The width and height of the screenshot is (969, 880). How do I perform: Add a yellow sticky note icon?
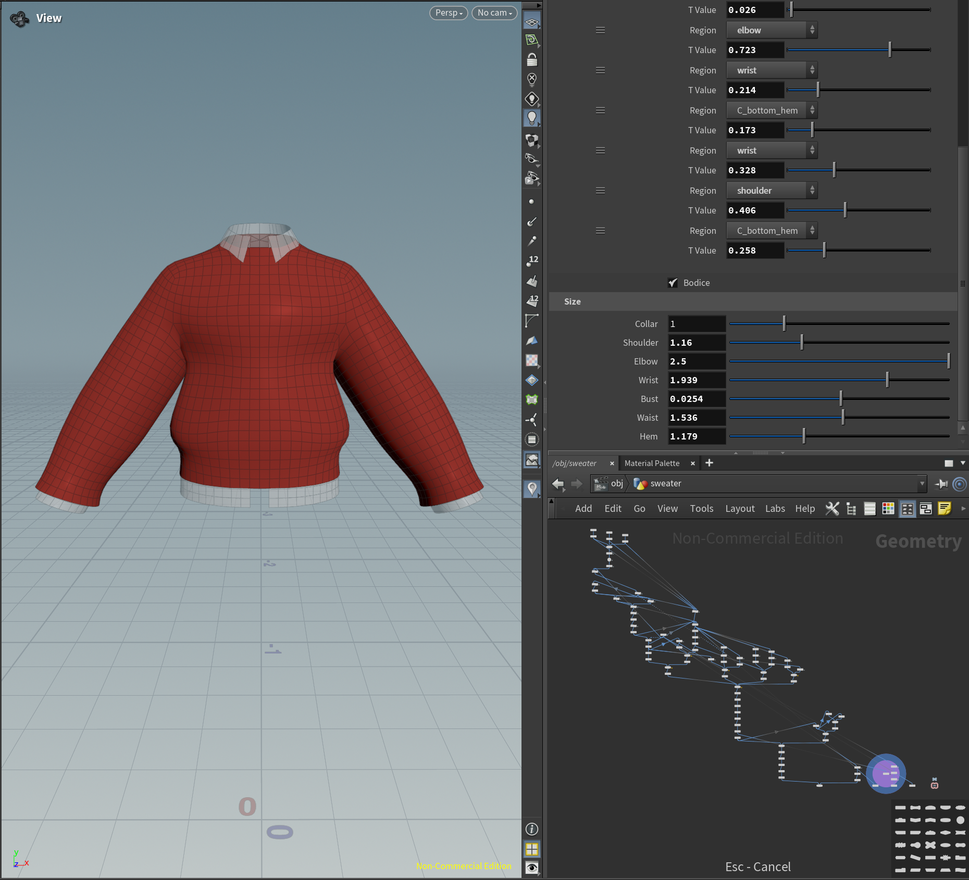pos(945,508)
